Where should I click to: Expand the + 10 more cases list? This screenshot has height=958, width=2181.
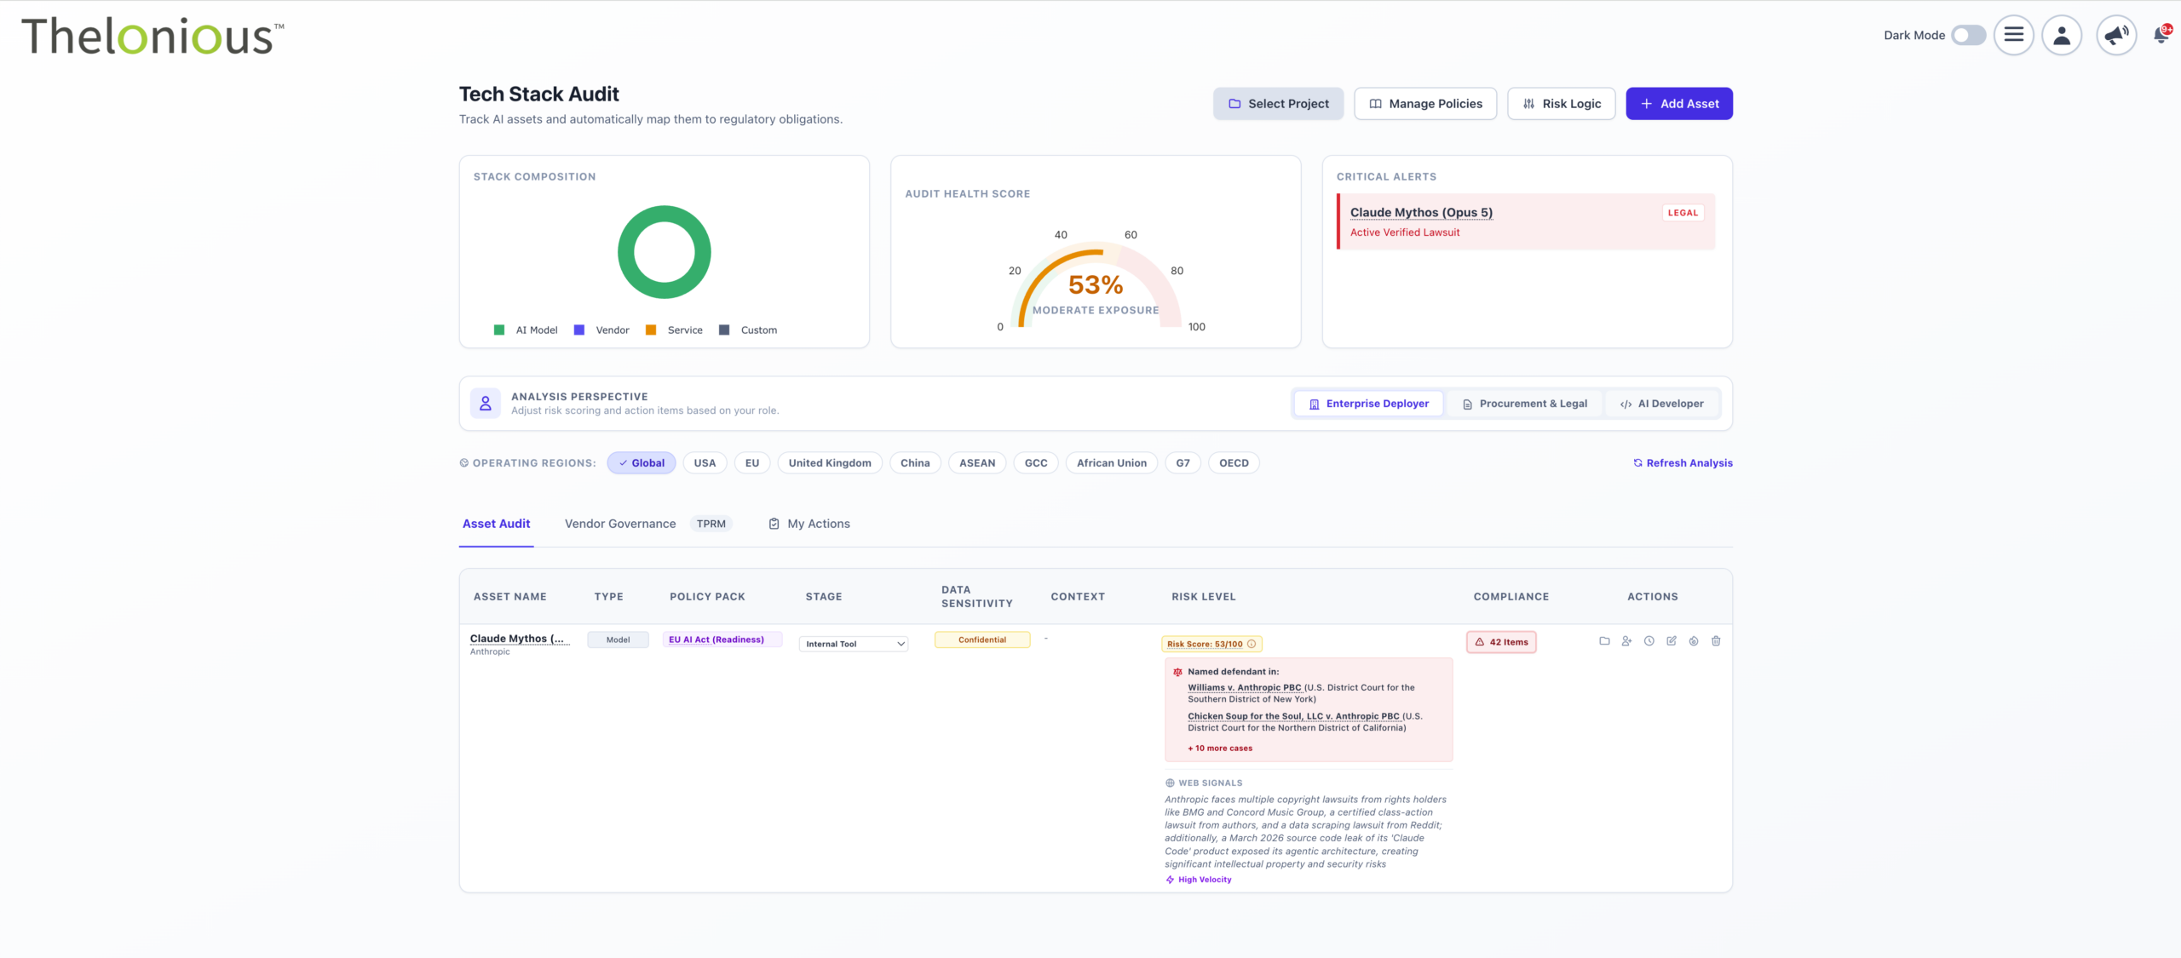[x=1220, y=749]
